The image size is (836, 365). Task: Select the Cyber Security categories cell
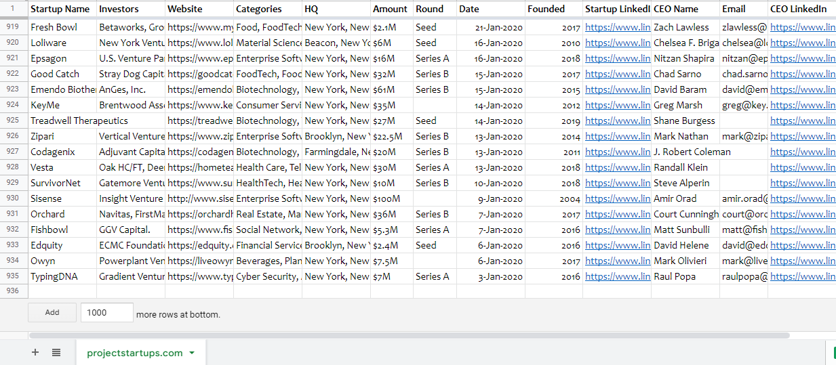(268, 276)
